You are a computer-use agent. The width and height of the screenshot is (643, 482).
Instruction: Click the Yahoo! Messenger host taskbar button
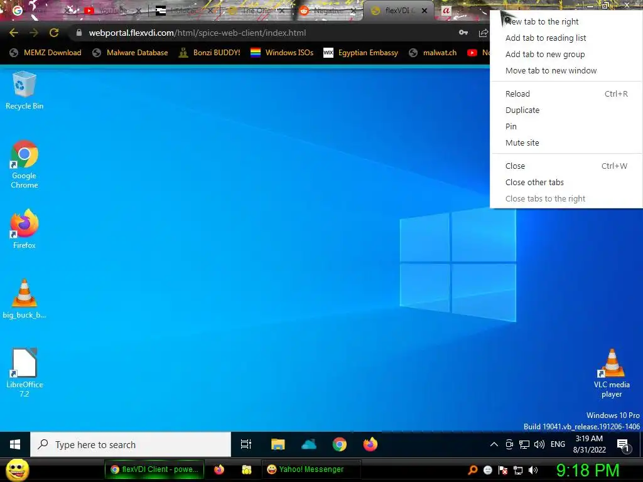coord(311,469)
